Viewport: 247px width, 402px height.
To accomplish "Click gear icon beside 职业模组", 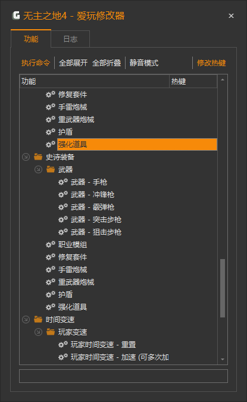I will click(x=51, y=244).
